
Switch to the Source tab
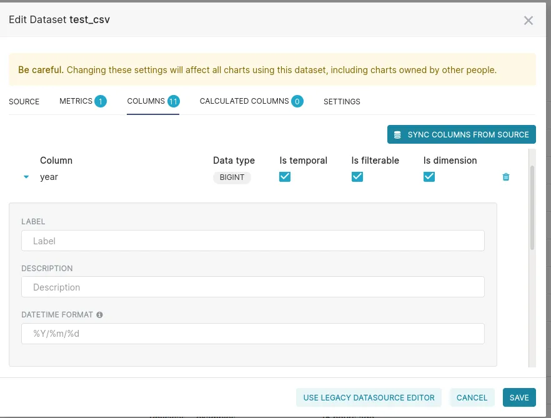pos(24,101)
